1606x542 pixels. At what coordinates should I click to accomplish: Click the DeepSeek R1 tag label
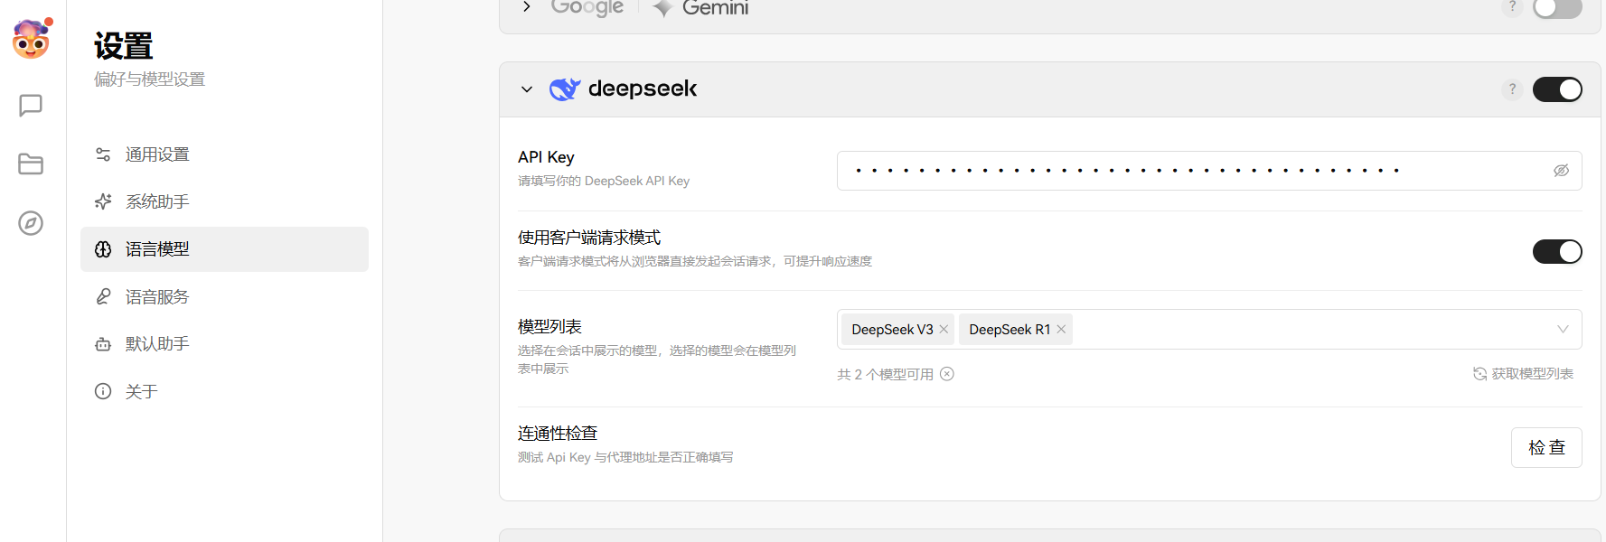click(x=1010, y=330)
